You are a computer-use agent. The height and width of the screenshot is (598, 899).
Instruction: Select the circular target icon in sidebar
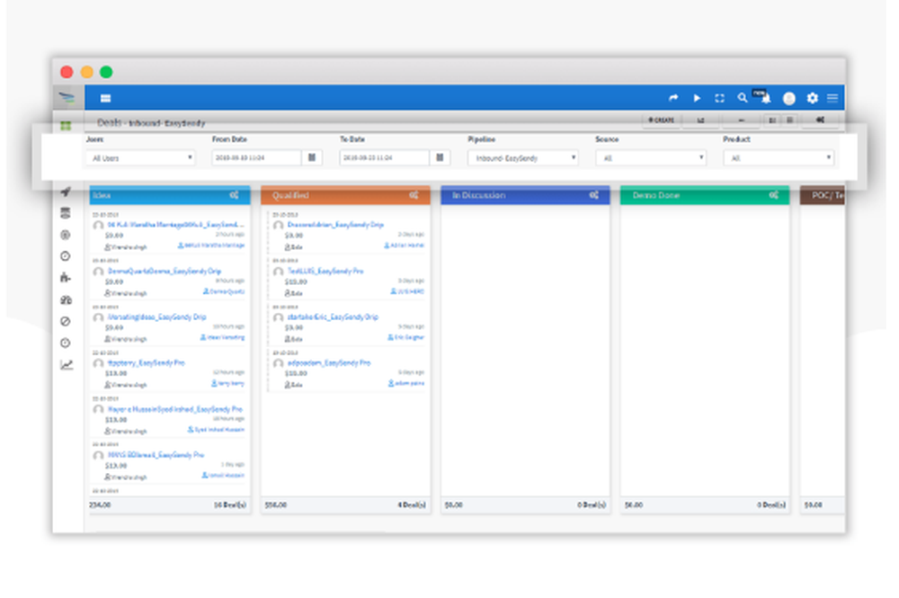point(66,235)
